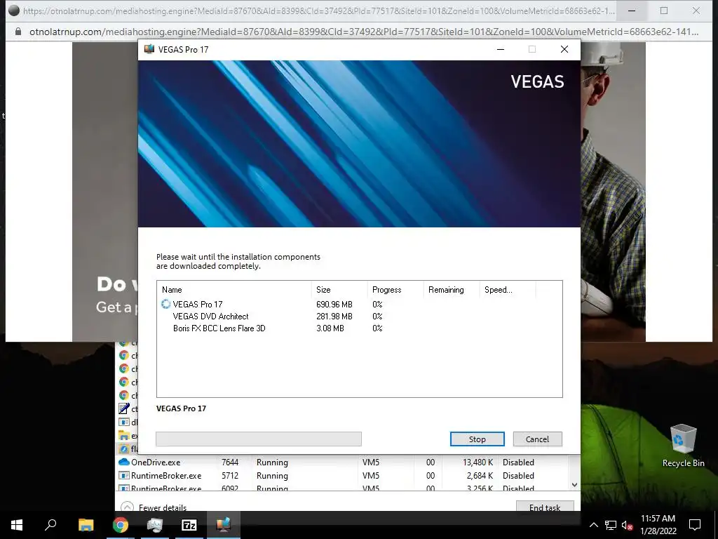Select the VEGAS DVD Architect row
Viewport: 718px width, 539px height.
360,317
